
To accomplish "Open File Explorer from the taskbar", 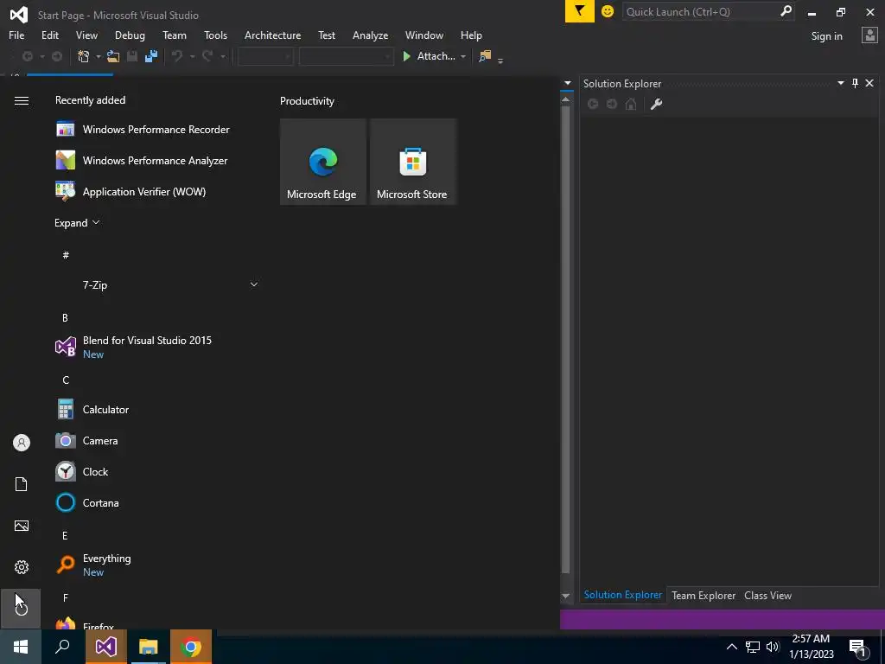I will [149, 647].
